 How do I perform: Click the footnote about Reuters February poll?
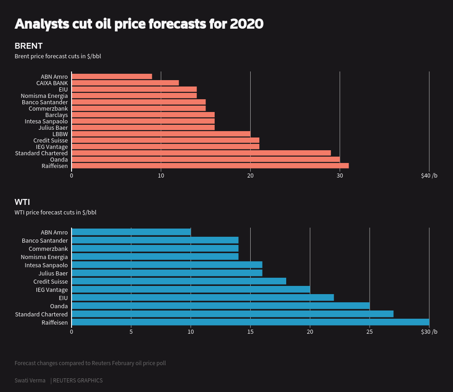[90, 363]
